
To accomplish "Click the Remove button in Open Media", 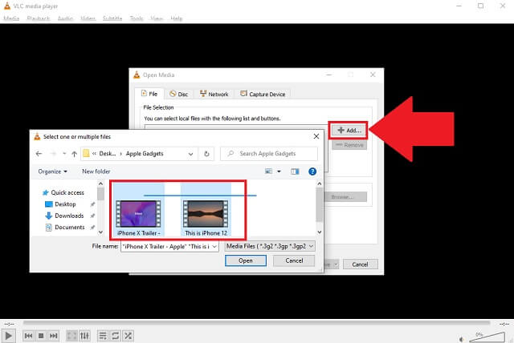I will (349, 145).
